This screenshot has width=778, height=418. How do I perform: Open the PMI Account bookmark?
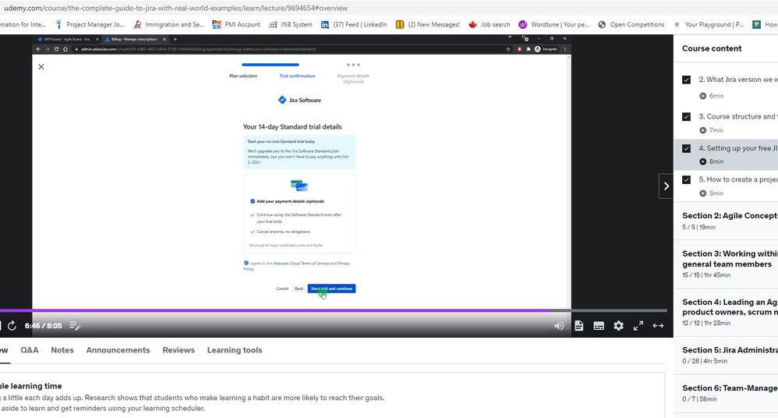(x=236, y=24)
